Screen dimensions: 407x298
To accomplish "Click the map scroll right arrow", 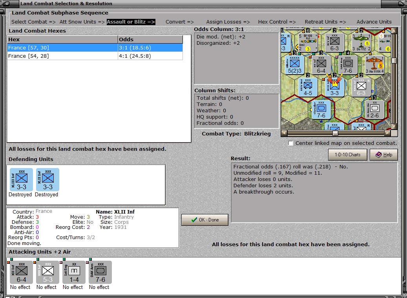I will point(387,133).
